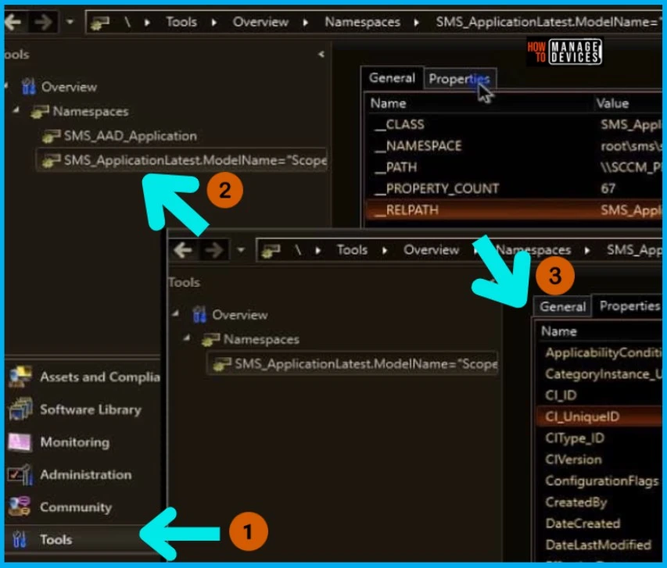The height and width of the screenshot is (568, 667).
Task: Switch to the Properties tab in the upper window
Action: 460,79
